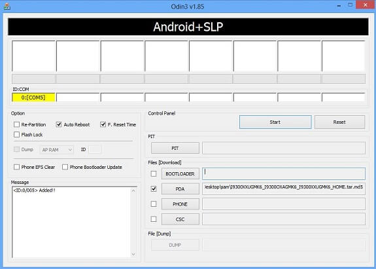Enable the Re-Partition checkbox
This screenshot has height=269, width=376.
[x=16, y=124]
